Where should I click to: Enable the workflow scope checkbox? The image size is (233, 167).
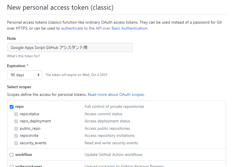(x=12, y=155)
